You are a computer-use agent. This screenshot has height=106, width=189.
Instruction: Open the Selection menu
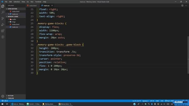click(x=17, y=2)
